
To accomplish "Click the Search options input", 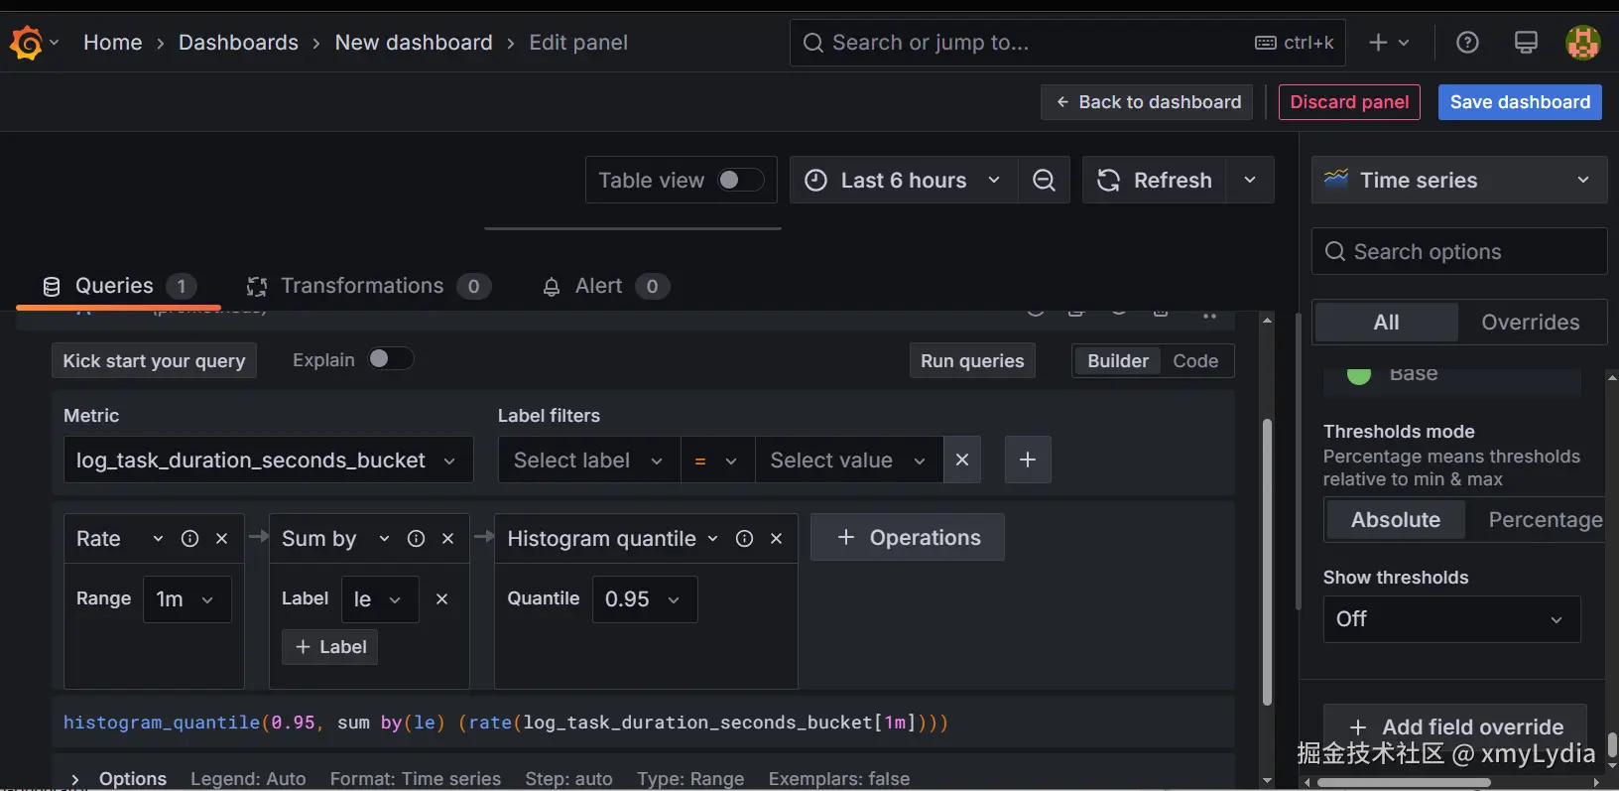I will (x=1459, y=252).
